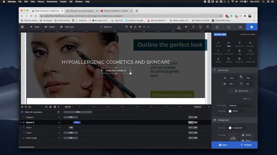Save the slider with Save button

tap(223, 145)
